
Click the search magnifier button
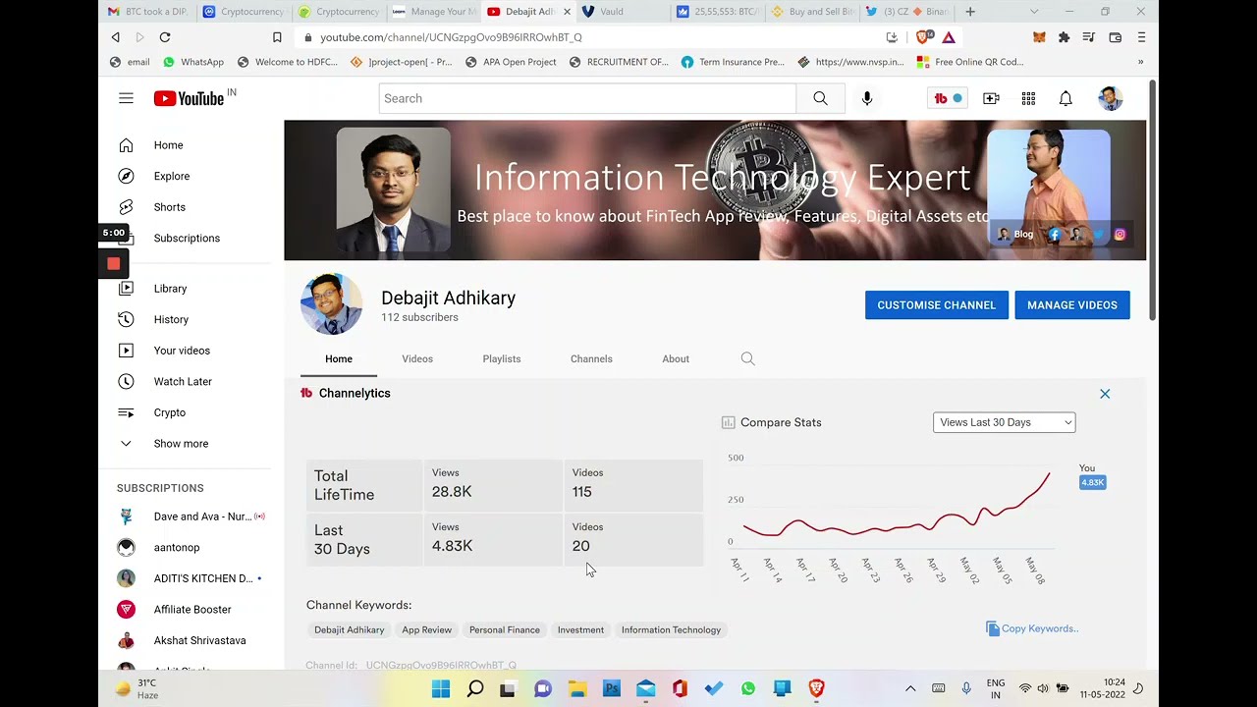pyautogui.click(x=820, y=98)
